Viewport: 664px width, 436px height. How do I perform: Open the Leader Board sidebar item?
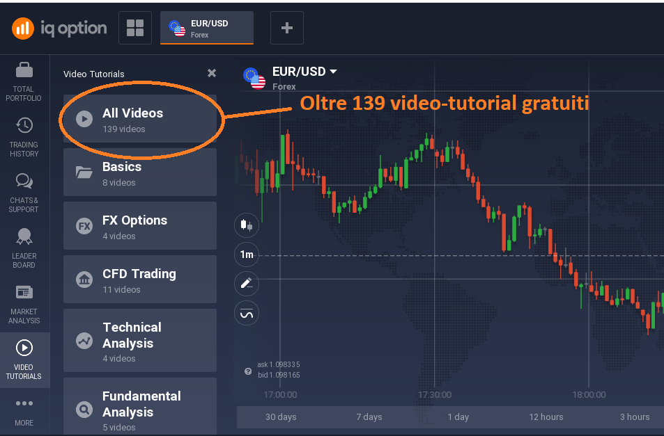pos(24,249)
